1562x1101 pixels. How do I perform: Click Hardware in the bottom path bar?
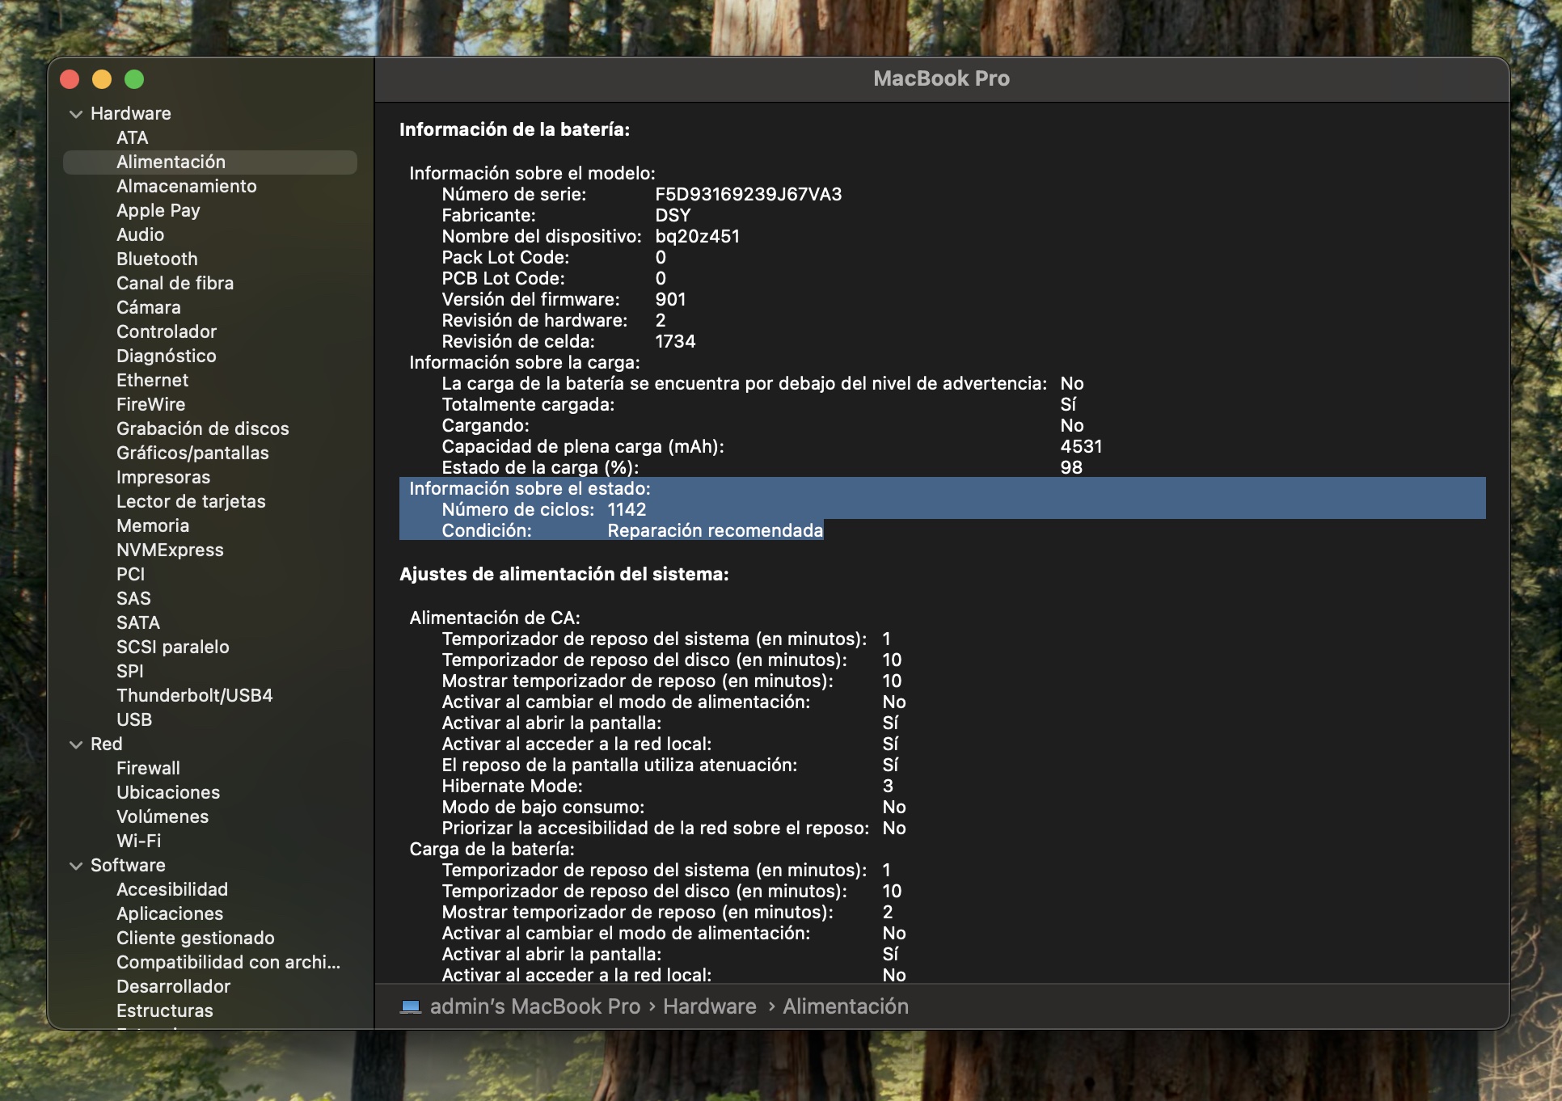tap(709, 1006)
